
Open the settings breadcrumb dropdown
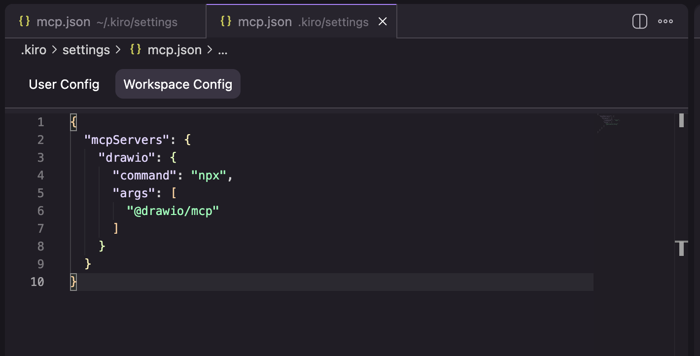tap(86, 49)
